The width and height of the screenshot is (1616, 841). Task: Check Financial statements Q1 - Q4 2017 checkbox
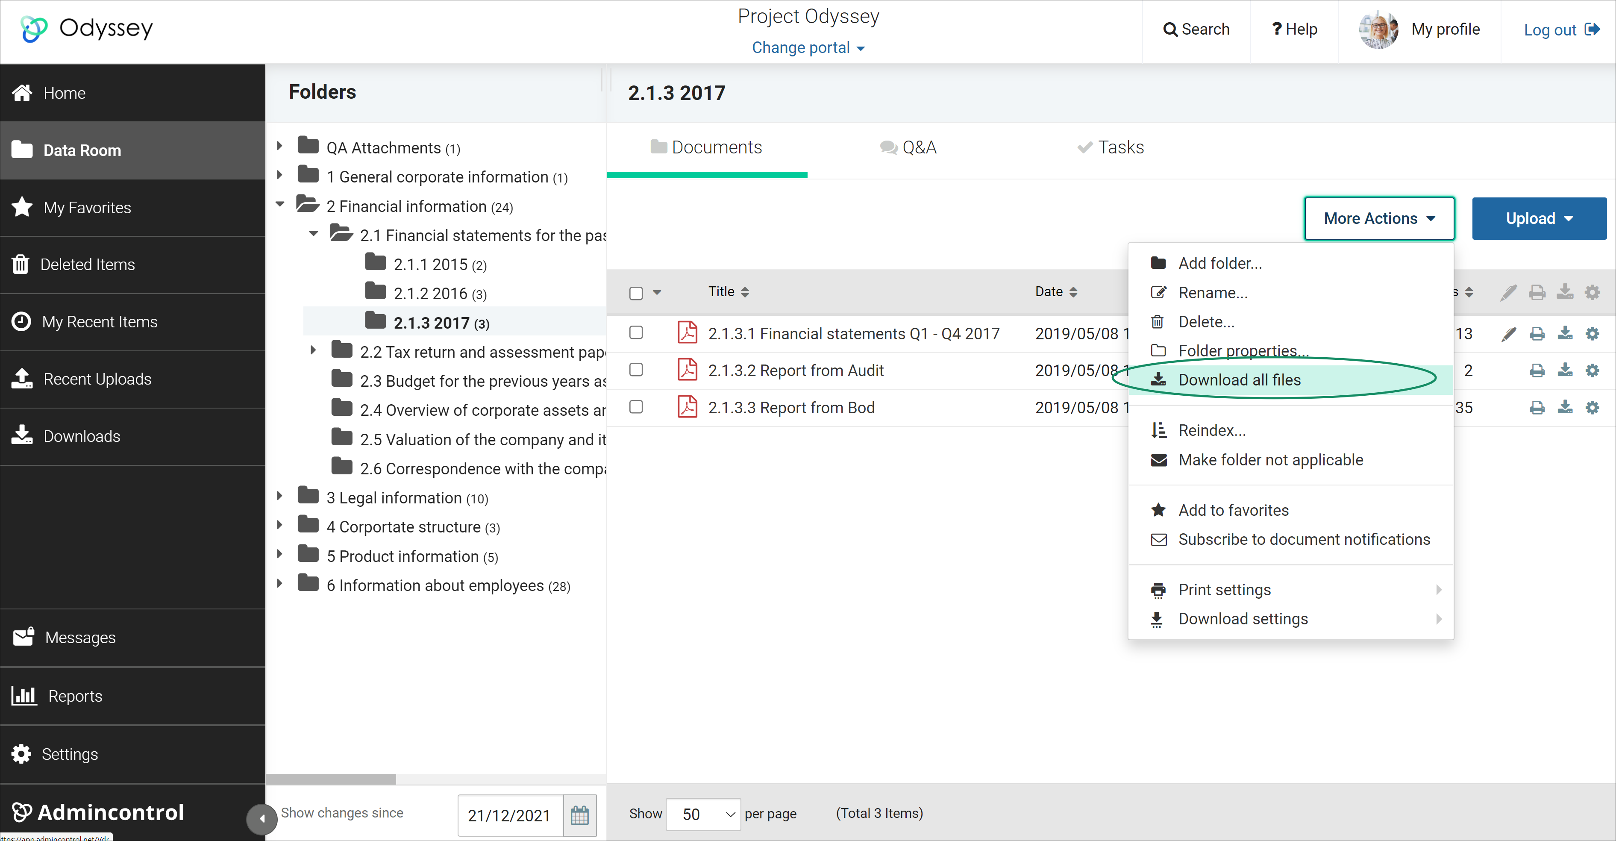click(636, 332)
